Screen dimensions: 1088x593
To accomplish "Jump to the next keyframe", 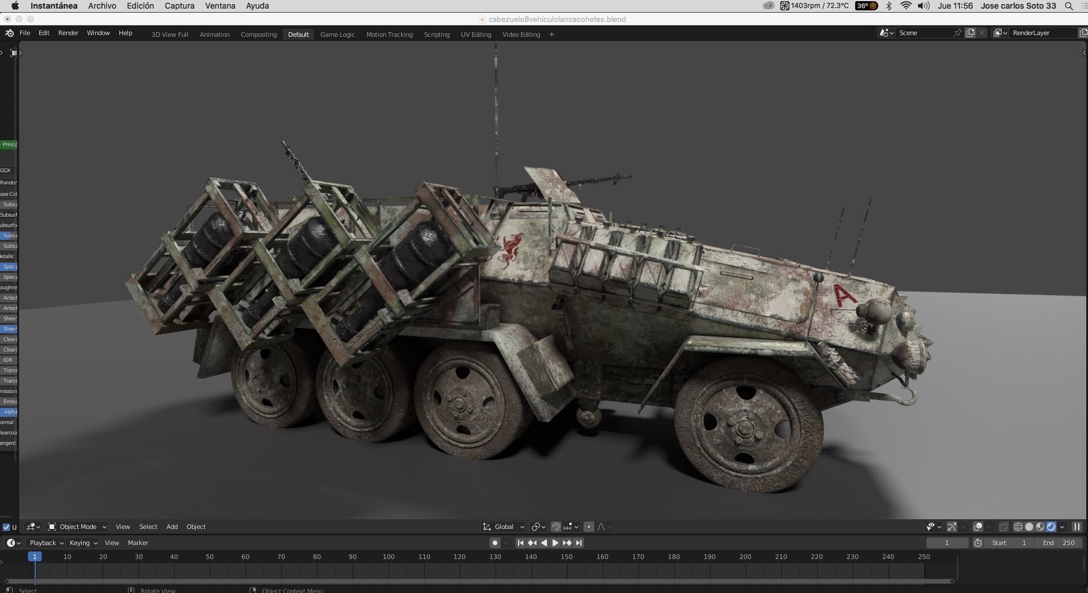I will [567, 543].
